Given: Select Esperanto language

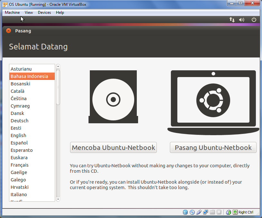Looking at the screenshot, I should (x=32, y=150).
